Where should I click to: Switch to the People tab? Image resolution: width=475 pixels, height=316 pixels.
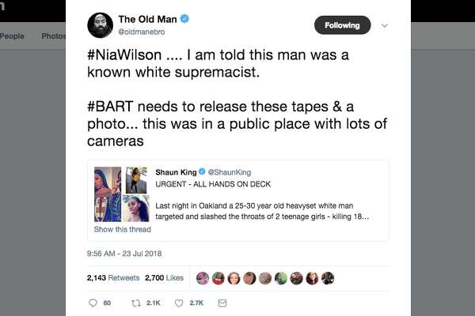12,36
